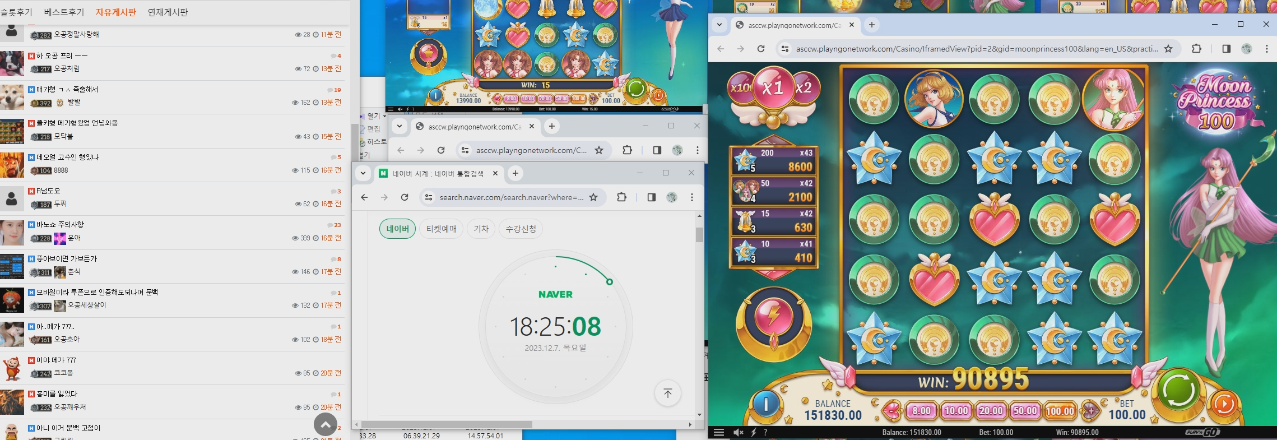Open the Chrome menu in the Naver window
The image size is (1277, 440).
[x=692, y=197]
